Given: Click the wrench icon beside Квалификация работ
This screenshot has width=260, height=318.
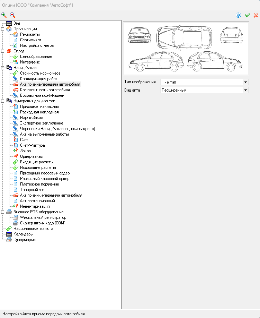Looking at the screenshot, I should [15, 79].
